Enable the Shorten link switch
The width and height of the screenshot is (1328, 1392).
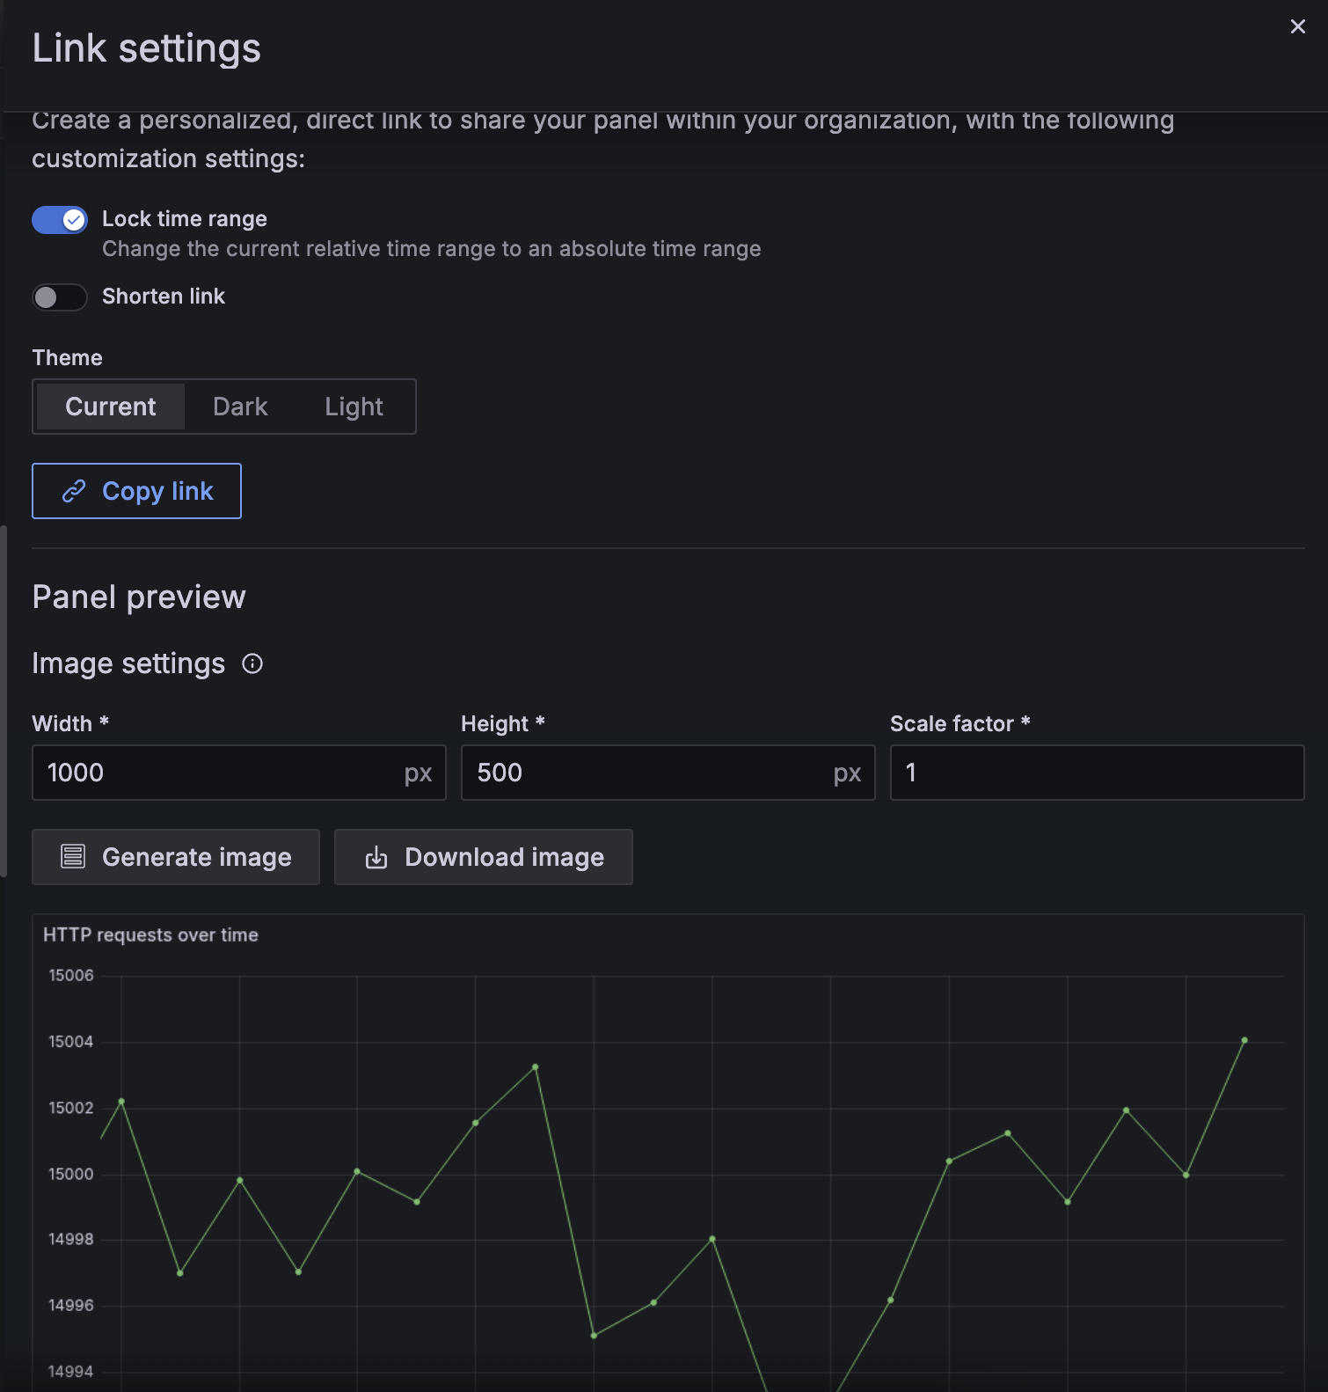click(60, 297)
